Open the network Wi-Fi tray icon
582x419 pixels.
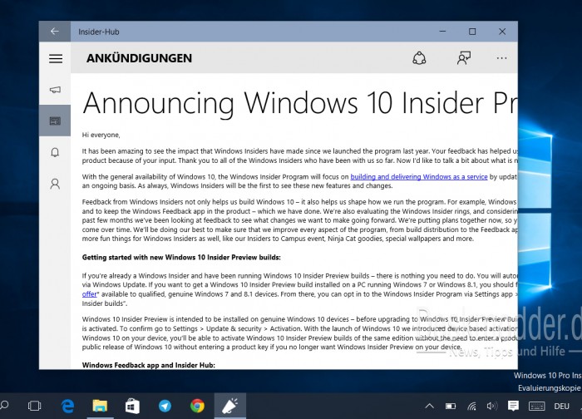coord(471,406)
